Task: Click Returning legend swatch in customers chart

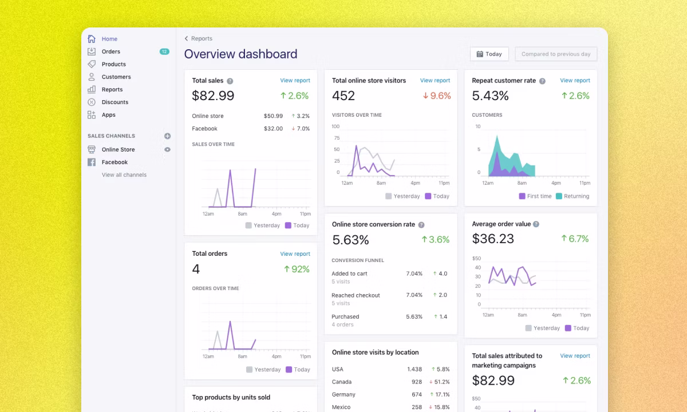Action: pyautogui.click(x=559, y=196)
